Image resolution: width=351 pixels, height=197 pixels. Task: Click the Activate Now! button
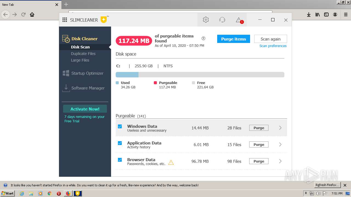coord(85,109)
